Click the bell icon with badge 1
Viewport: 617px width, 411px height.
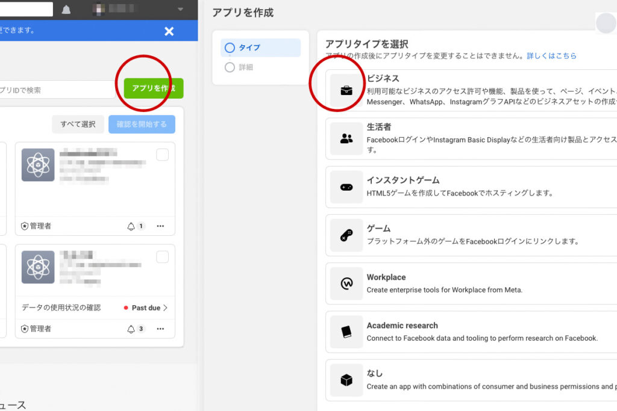click(131, 226)
